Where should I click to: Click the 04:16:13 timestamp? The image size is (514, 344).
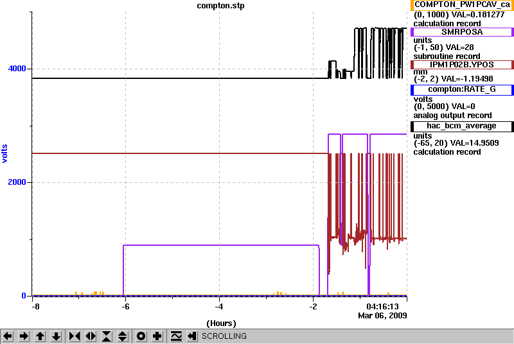[382, 307]
